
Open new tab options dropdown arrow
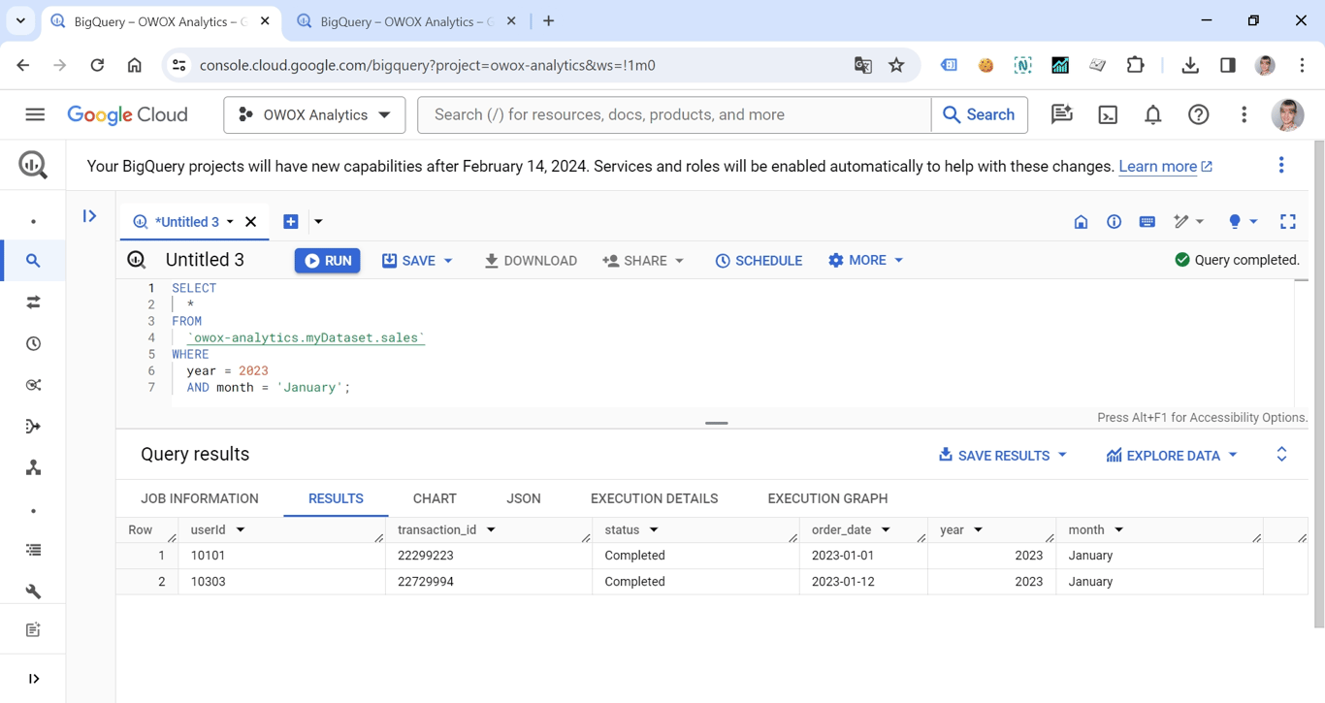point(318,222)
